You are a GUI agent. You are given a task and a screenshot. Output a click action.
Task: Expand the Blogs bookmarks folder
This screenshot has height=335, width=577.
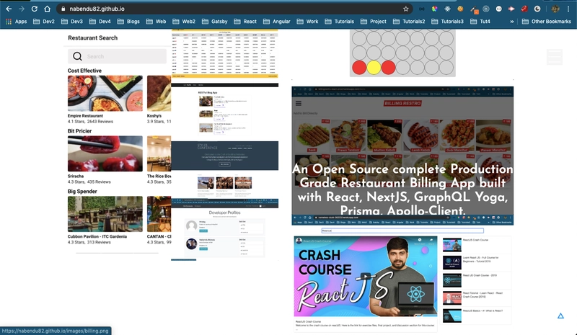[x=128, y=22]
